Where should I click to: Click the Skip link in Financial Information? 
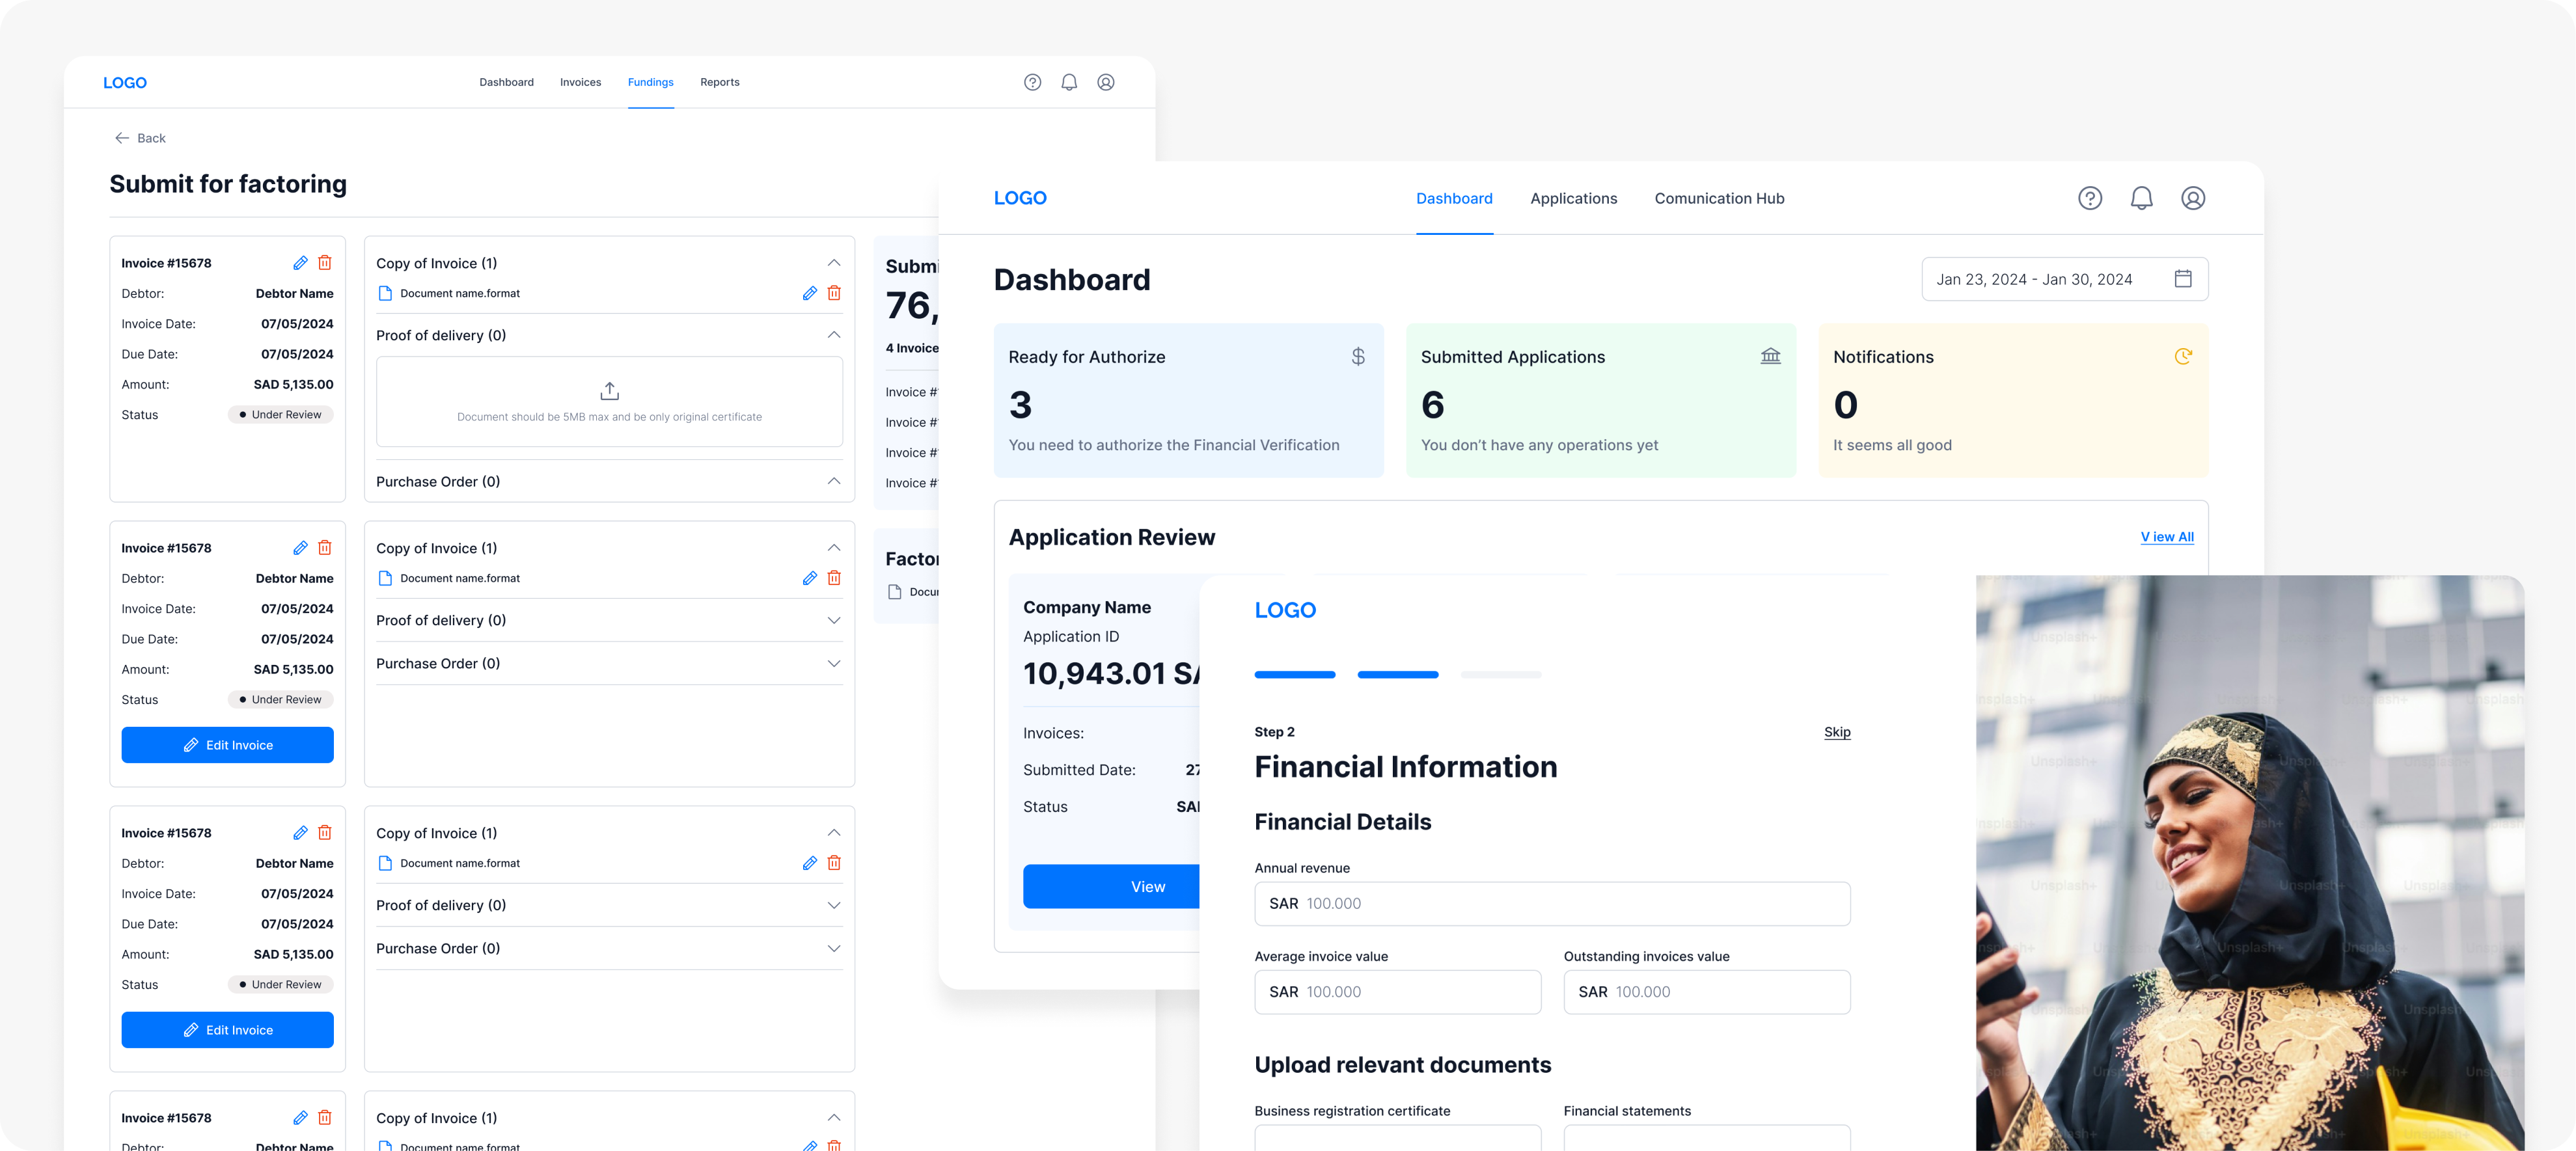[x=1837, y=732]
